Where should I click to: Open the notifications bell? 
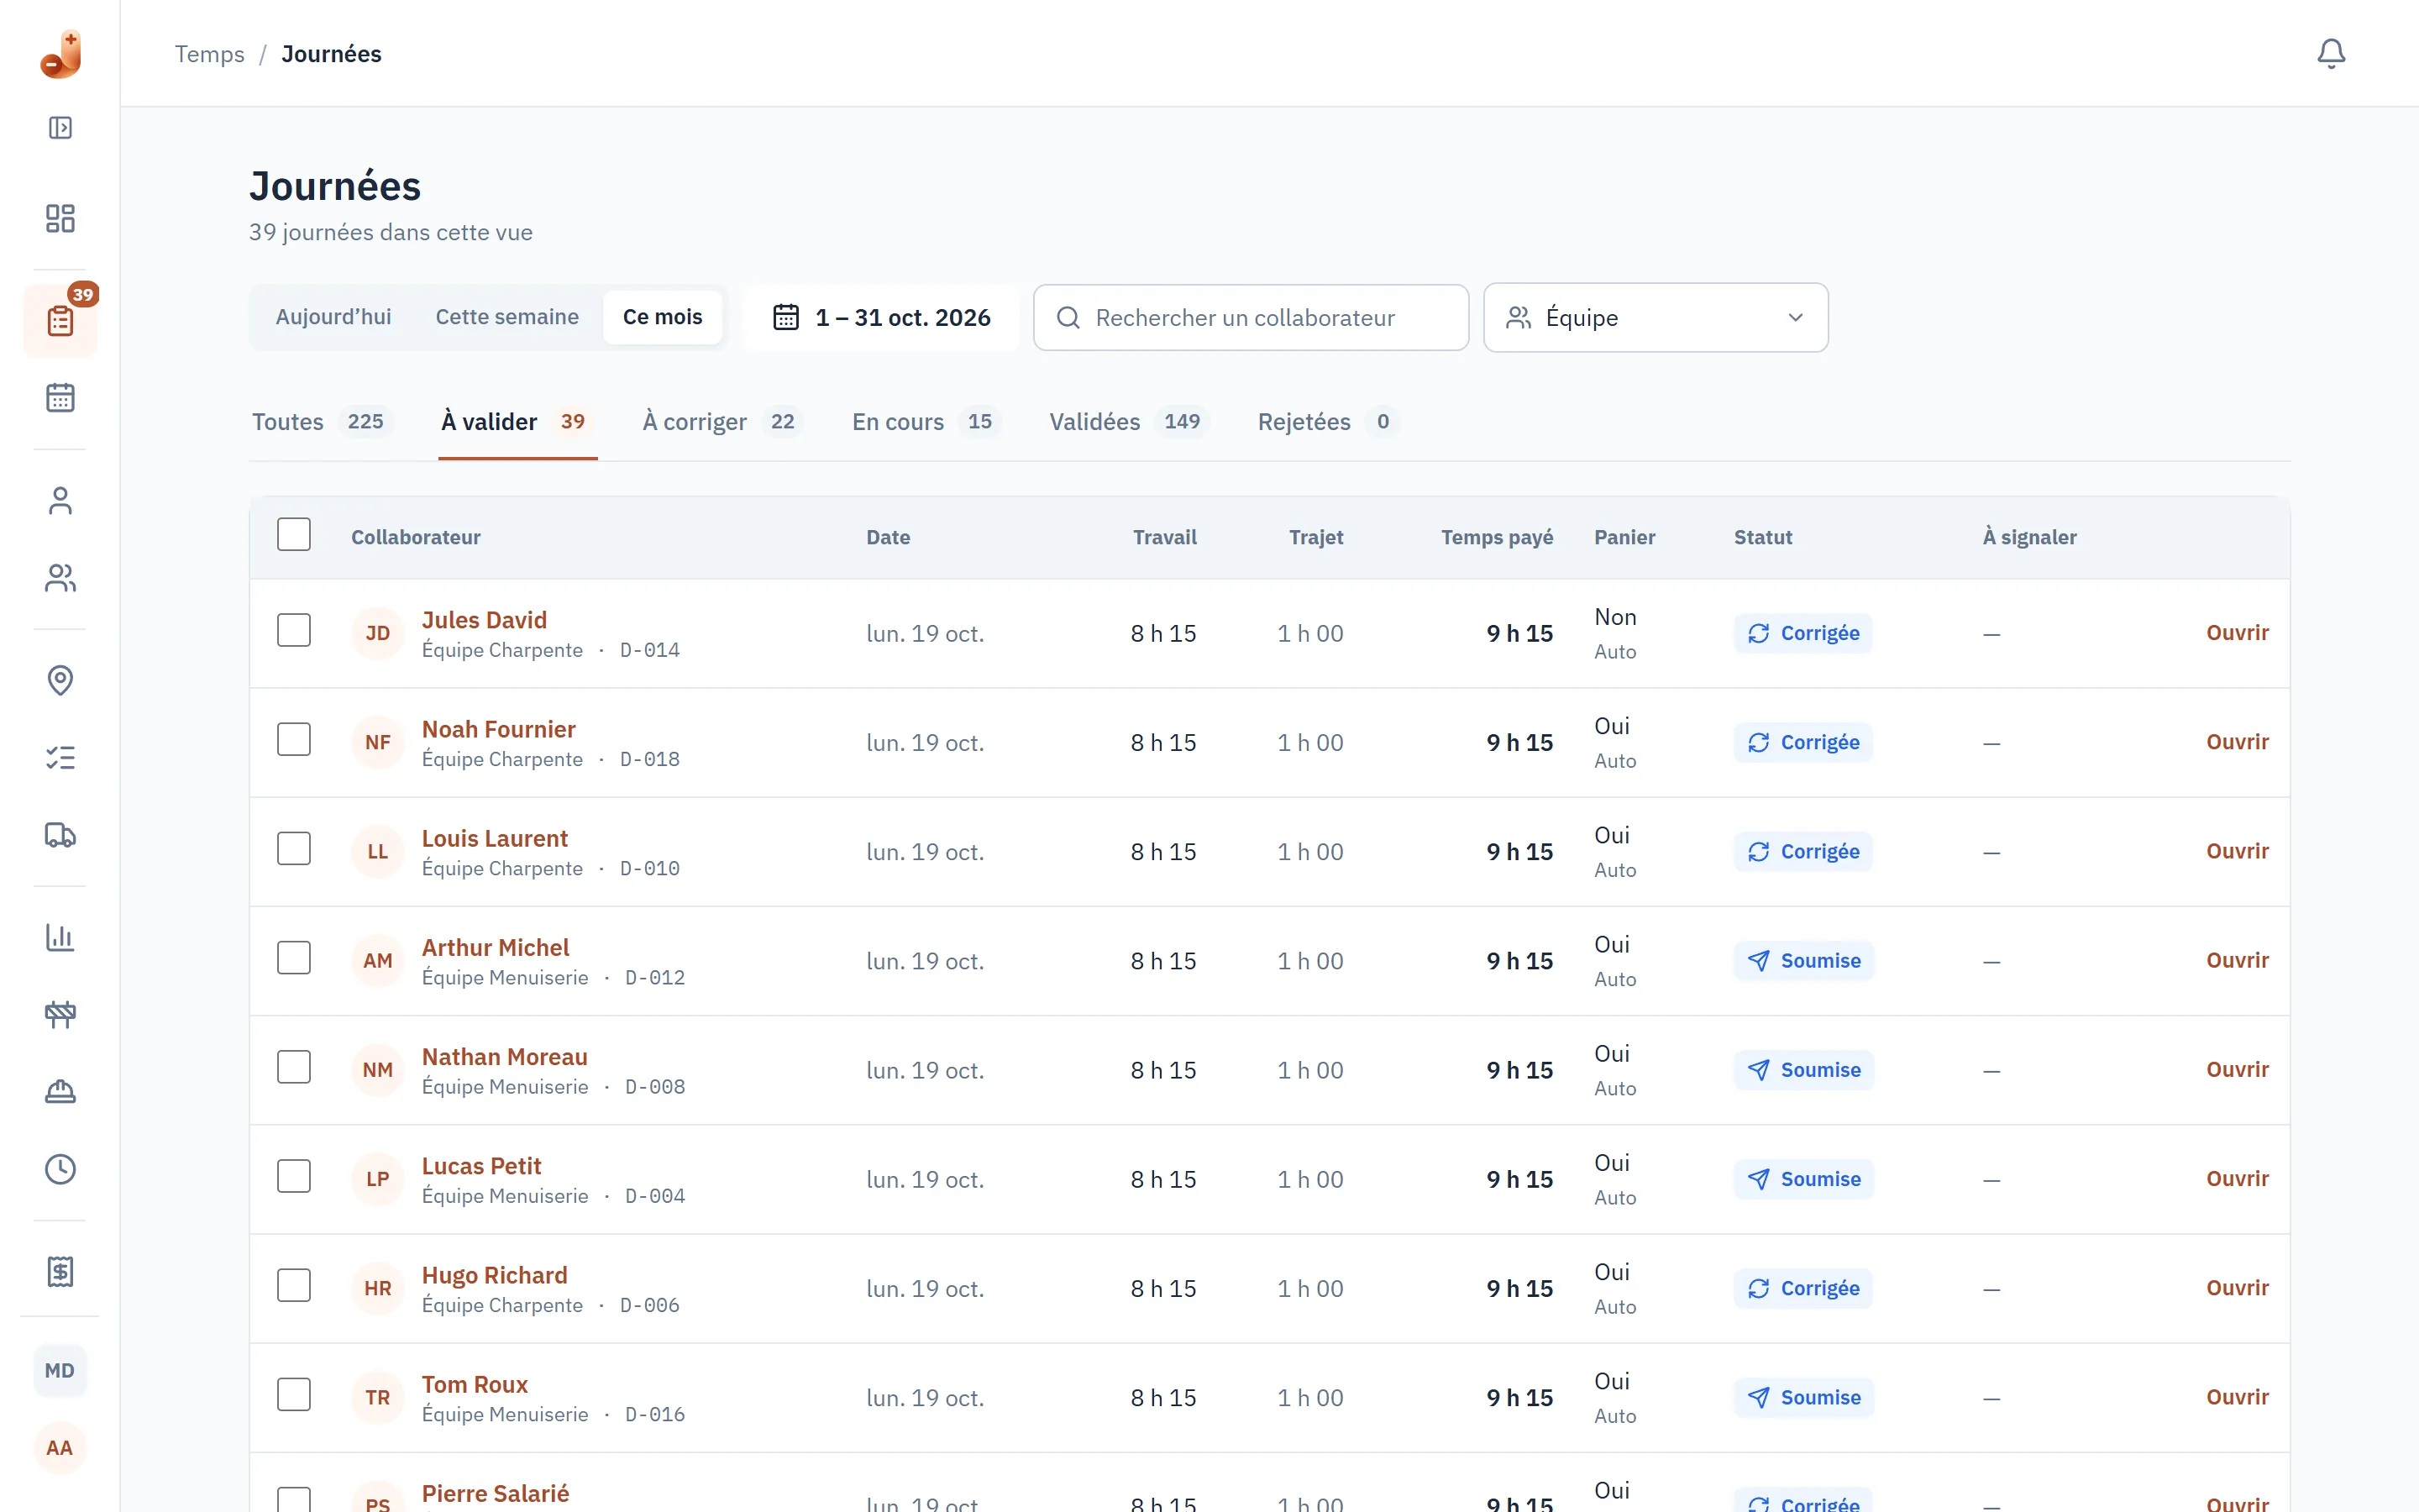[2330, 53]
